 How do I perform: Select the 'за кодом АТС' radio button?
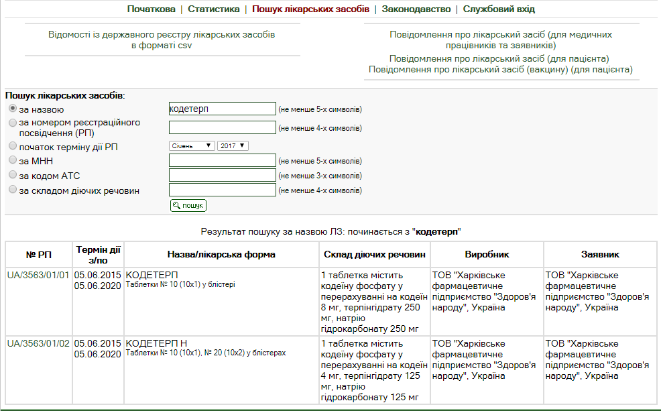tap(13, 175)
